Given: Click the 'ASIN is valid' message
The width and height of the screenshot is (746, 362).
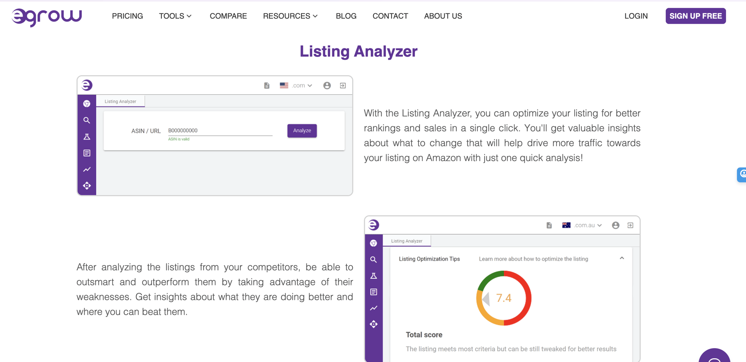Looking at the screenshot, I should pyautogui.click(x=179, y=139).
